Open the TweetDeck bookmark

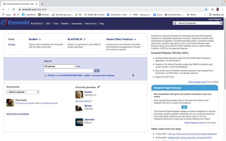click(x=29, y=15)
